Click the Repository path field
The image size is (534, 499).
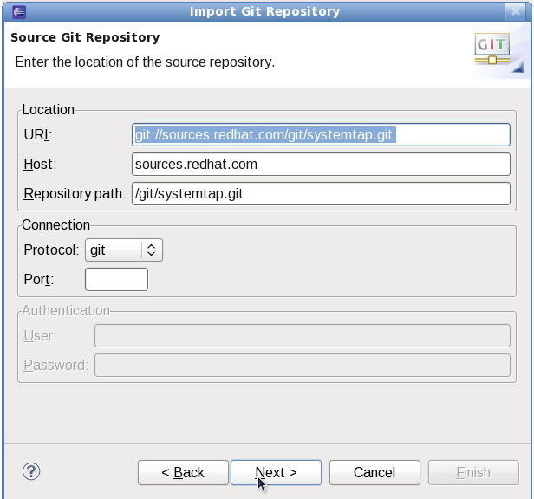click(321, 194)
